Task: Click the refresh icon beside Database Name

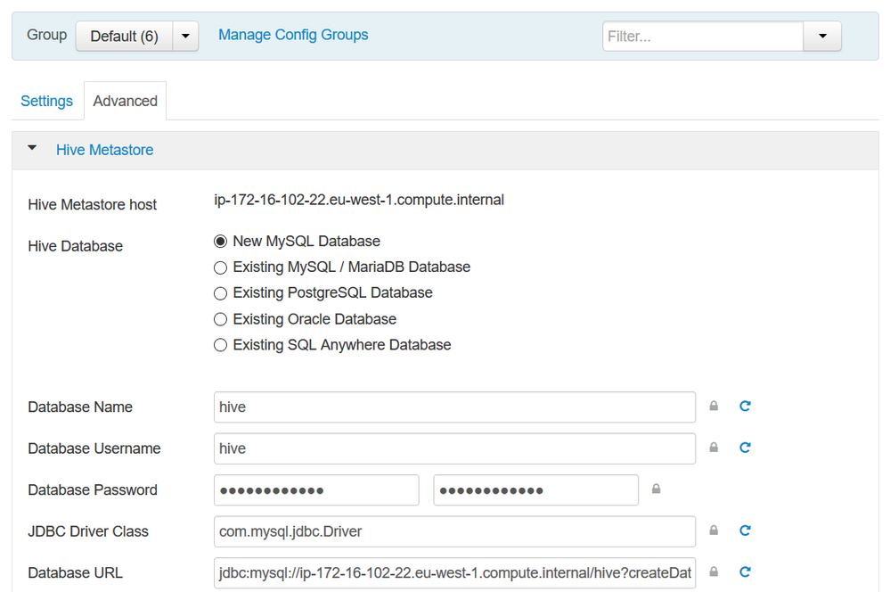Action: [745, 407]
